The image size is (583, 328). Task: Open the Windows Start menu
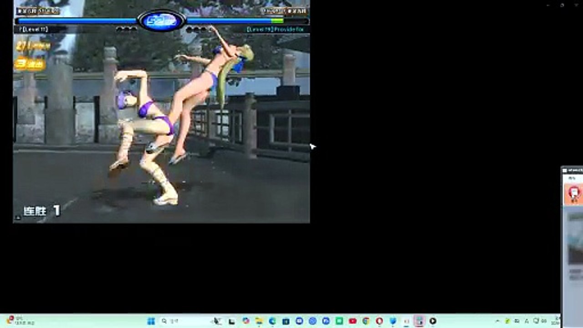[x=151, y=321]
